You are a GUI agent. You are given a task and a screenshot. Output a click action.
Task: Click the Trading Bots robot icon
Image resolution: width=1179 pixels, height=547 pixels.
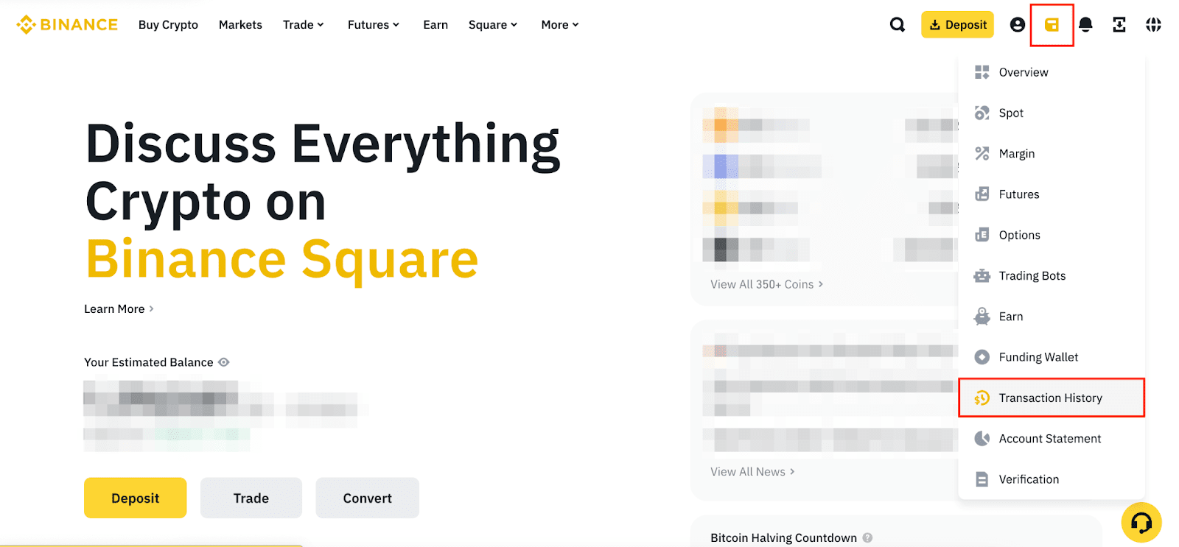982,275
